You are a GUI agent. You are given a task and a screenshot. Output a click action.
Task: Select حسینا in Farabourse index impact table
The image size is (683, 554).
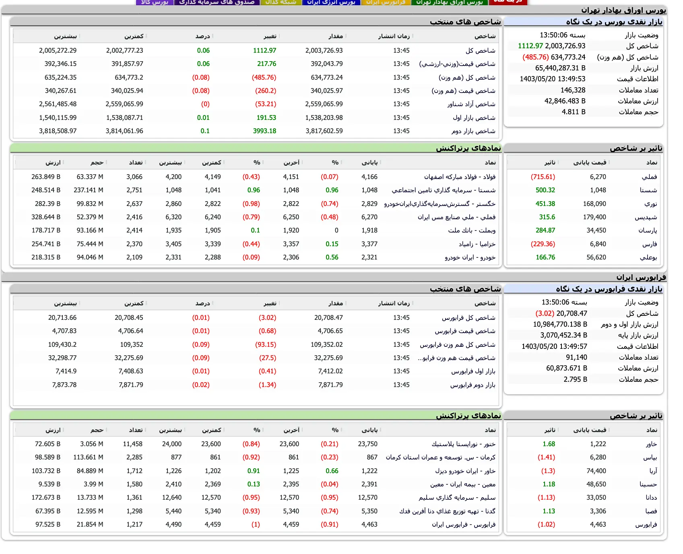tap(648, 484)
